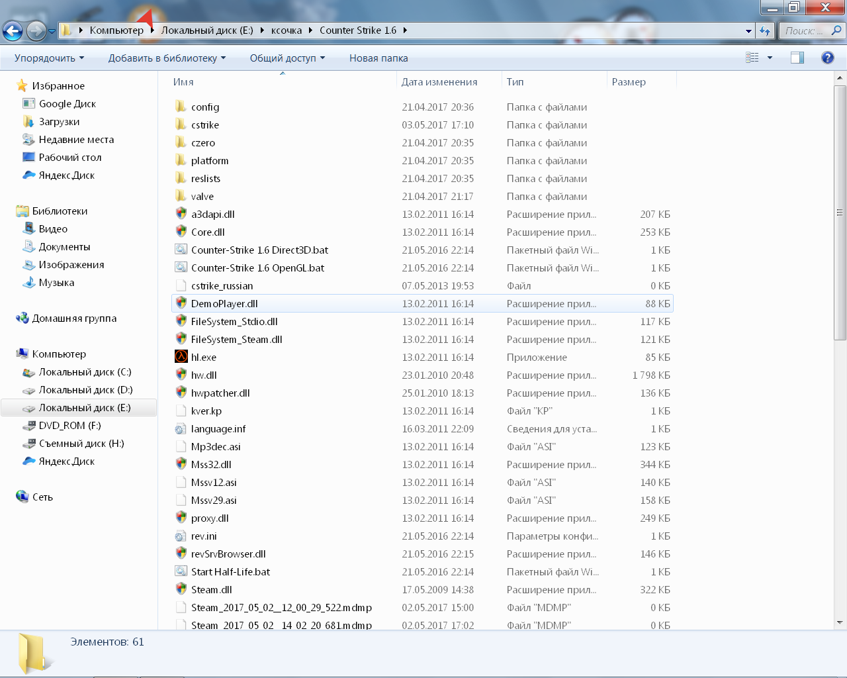Image resolution: width=847 pixels, height=678 pixels.
Task: Open the "Упорядочить" menu
Action: click(49, 58)
